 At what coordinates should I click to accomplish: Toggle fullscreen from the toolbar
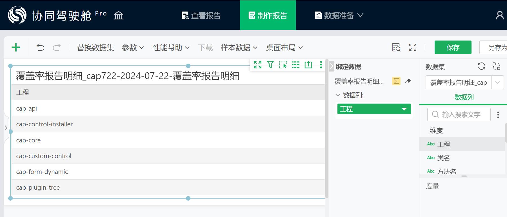pyautogui.click(x=413, y=47)
